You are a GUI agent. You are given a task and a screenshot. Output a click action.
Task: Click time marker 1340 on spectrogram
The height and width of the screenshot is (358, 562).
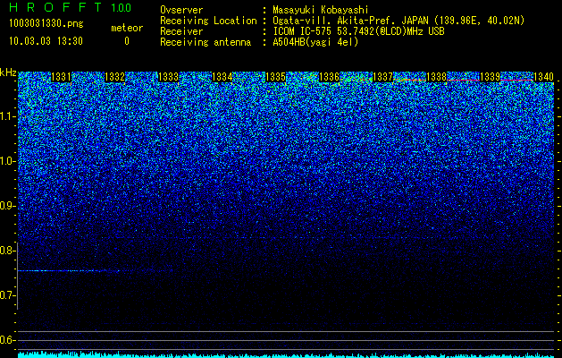coord(544,77)
